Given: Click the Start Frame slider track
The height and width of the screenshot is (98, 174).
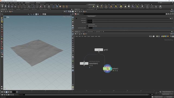Looking at the screenshot, I should point(133,20).
